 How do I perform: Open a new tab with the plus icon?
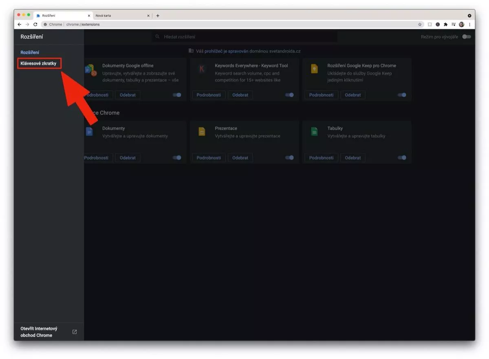click(x=158, y=16)
